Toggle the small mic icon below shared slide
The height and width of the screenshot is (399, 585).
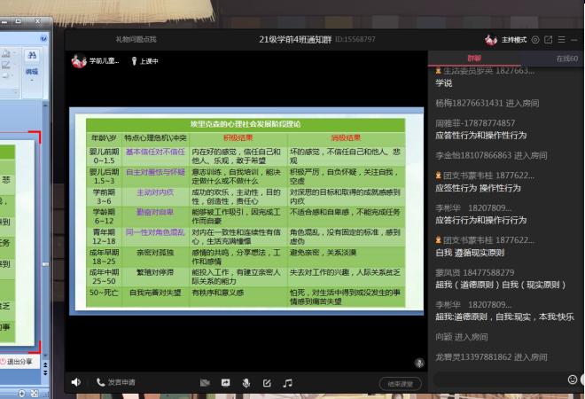pos(419,363)
